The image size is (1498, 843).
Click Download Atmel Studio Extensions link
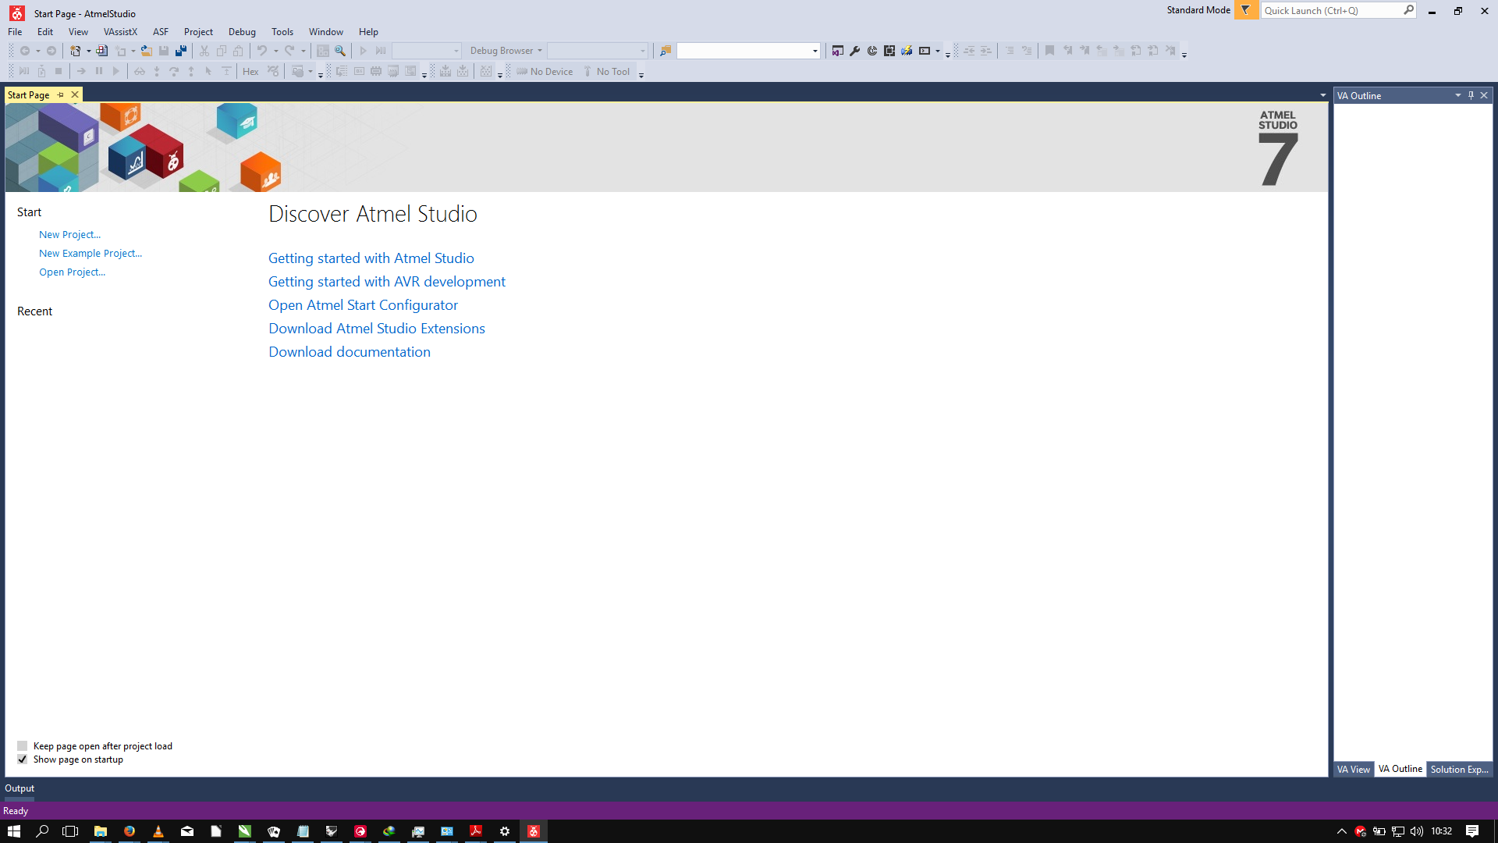coord(377,329)
